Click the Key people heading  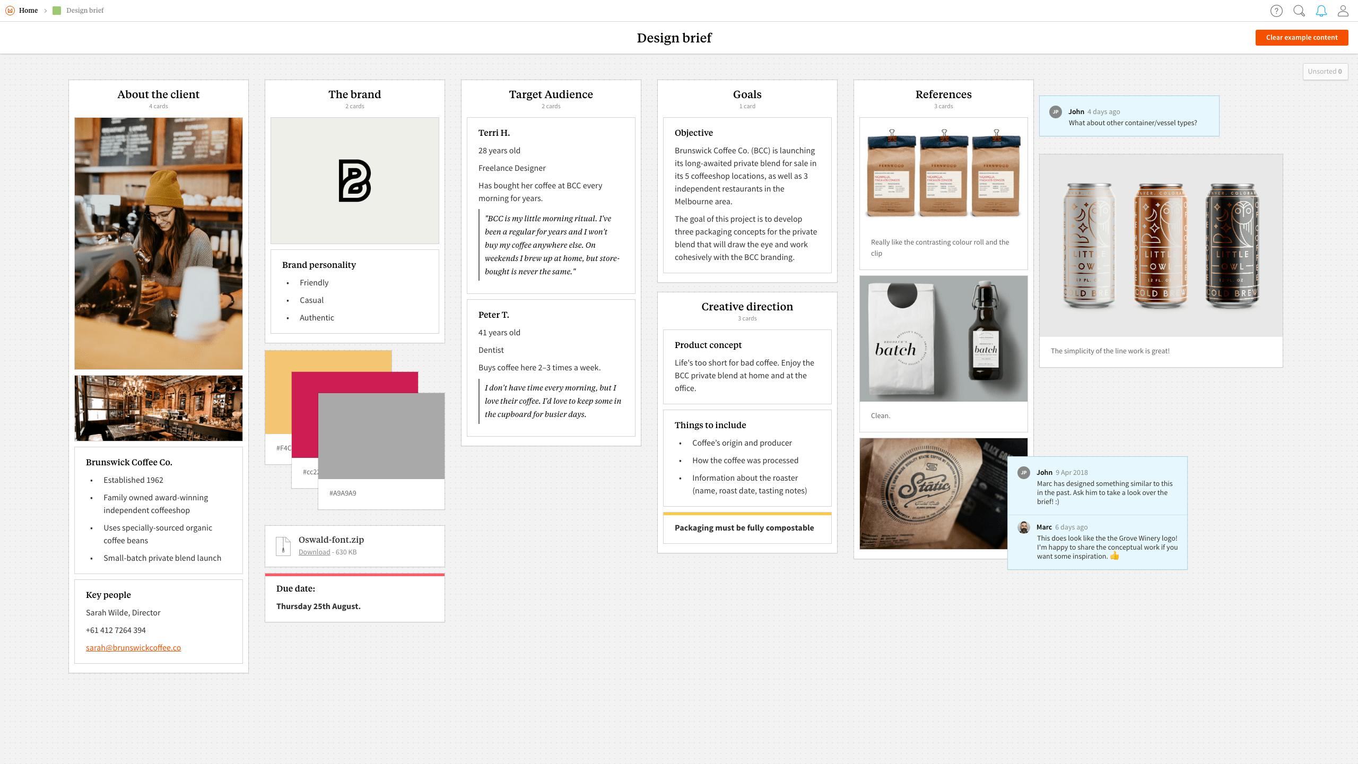coord(108,595)
